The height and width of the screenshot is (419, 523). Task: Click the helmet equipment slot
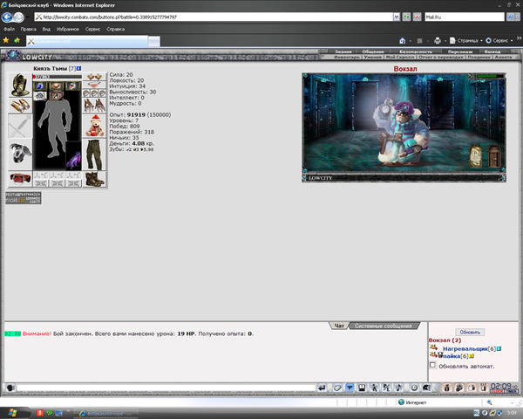(x=20, y=85)
